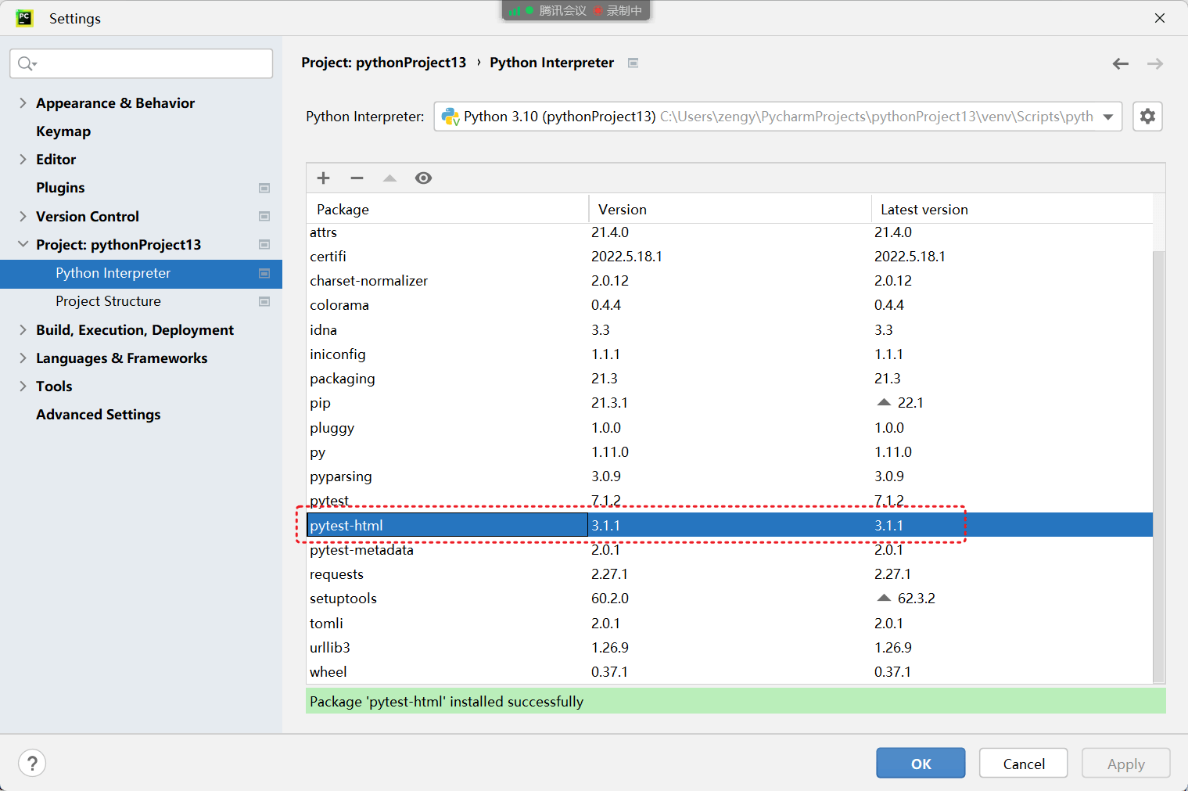The image size is (1188, 791).
Task: Navigate back with the left arrow
Action: (x=1121, y=63)
